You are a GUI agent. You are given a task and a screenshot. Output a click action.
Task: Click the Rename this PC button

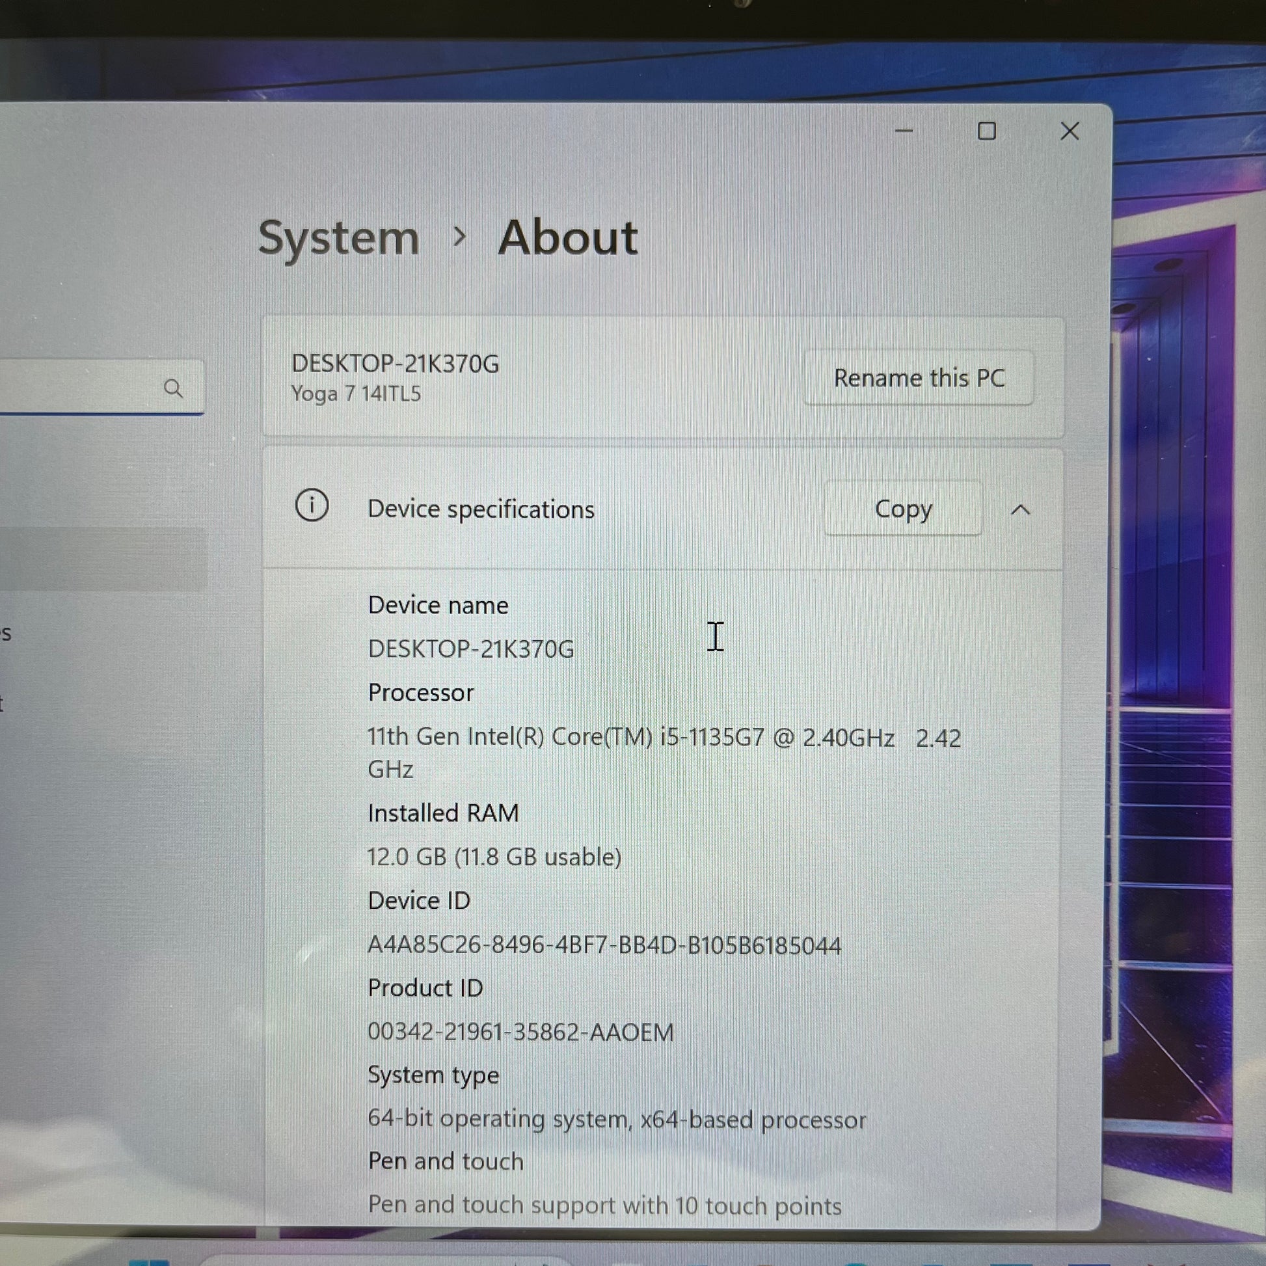coord(919,378)
